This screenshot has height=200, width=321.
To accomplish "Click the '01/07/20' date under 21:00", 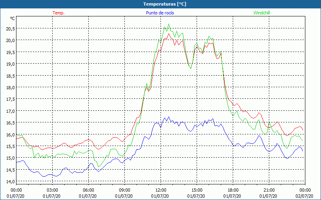I will pos(268,196).
